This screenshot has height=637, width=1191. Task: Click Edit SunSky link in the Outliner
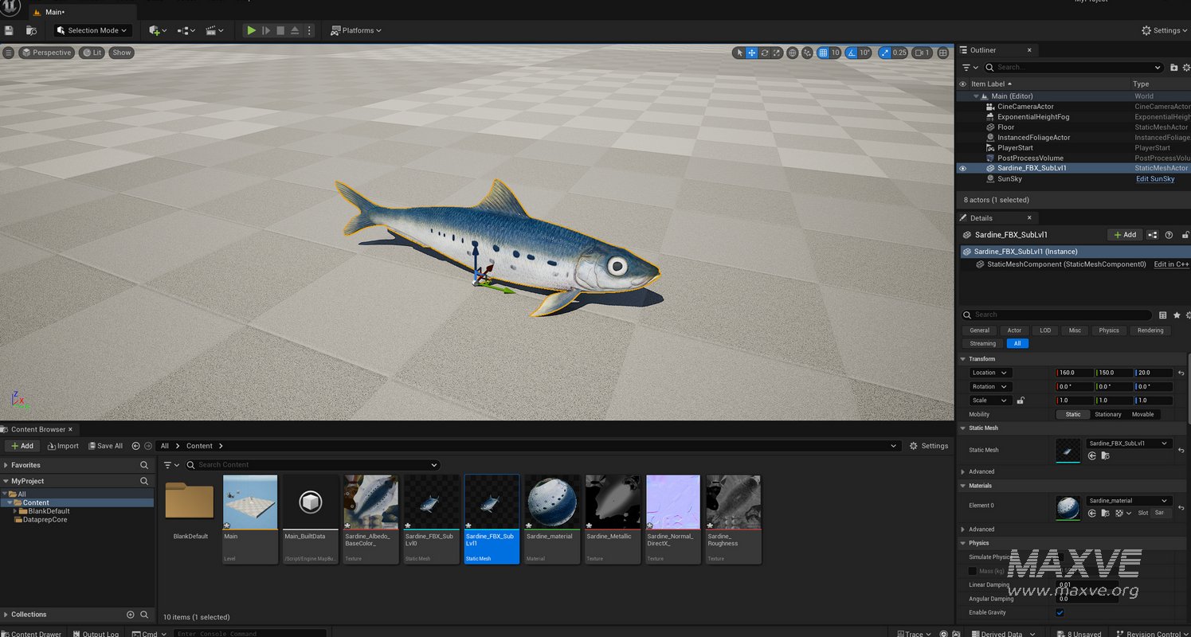[1155, 178]
